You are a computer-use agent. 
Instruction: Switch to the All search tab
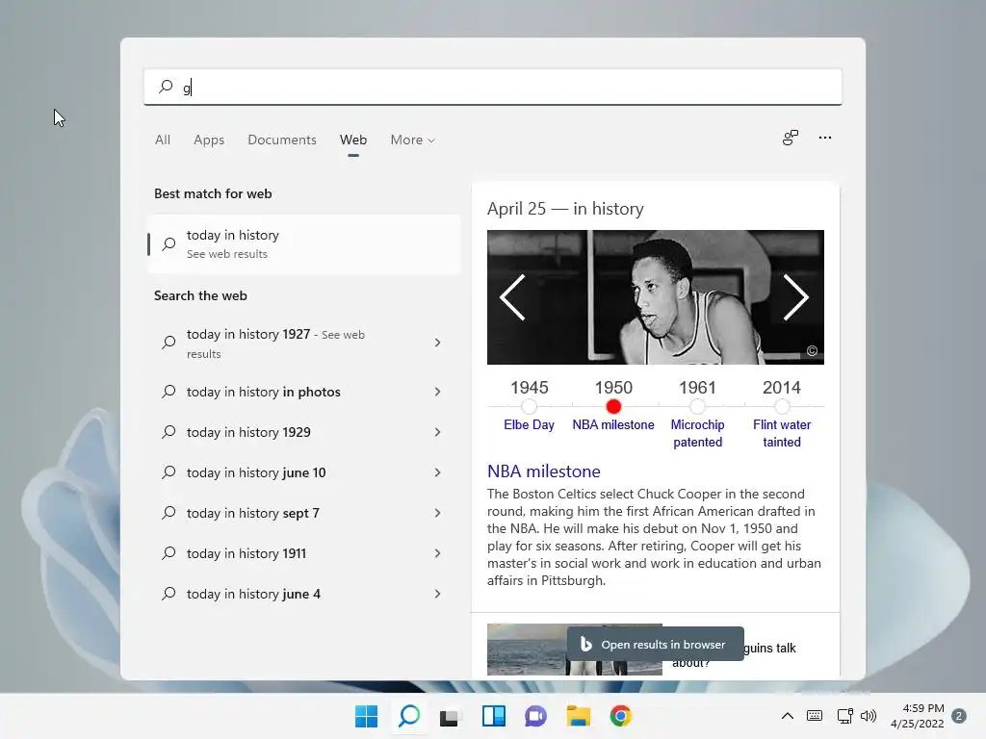click(x=162, y=140)
